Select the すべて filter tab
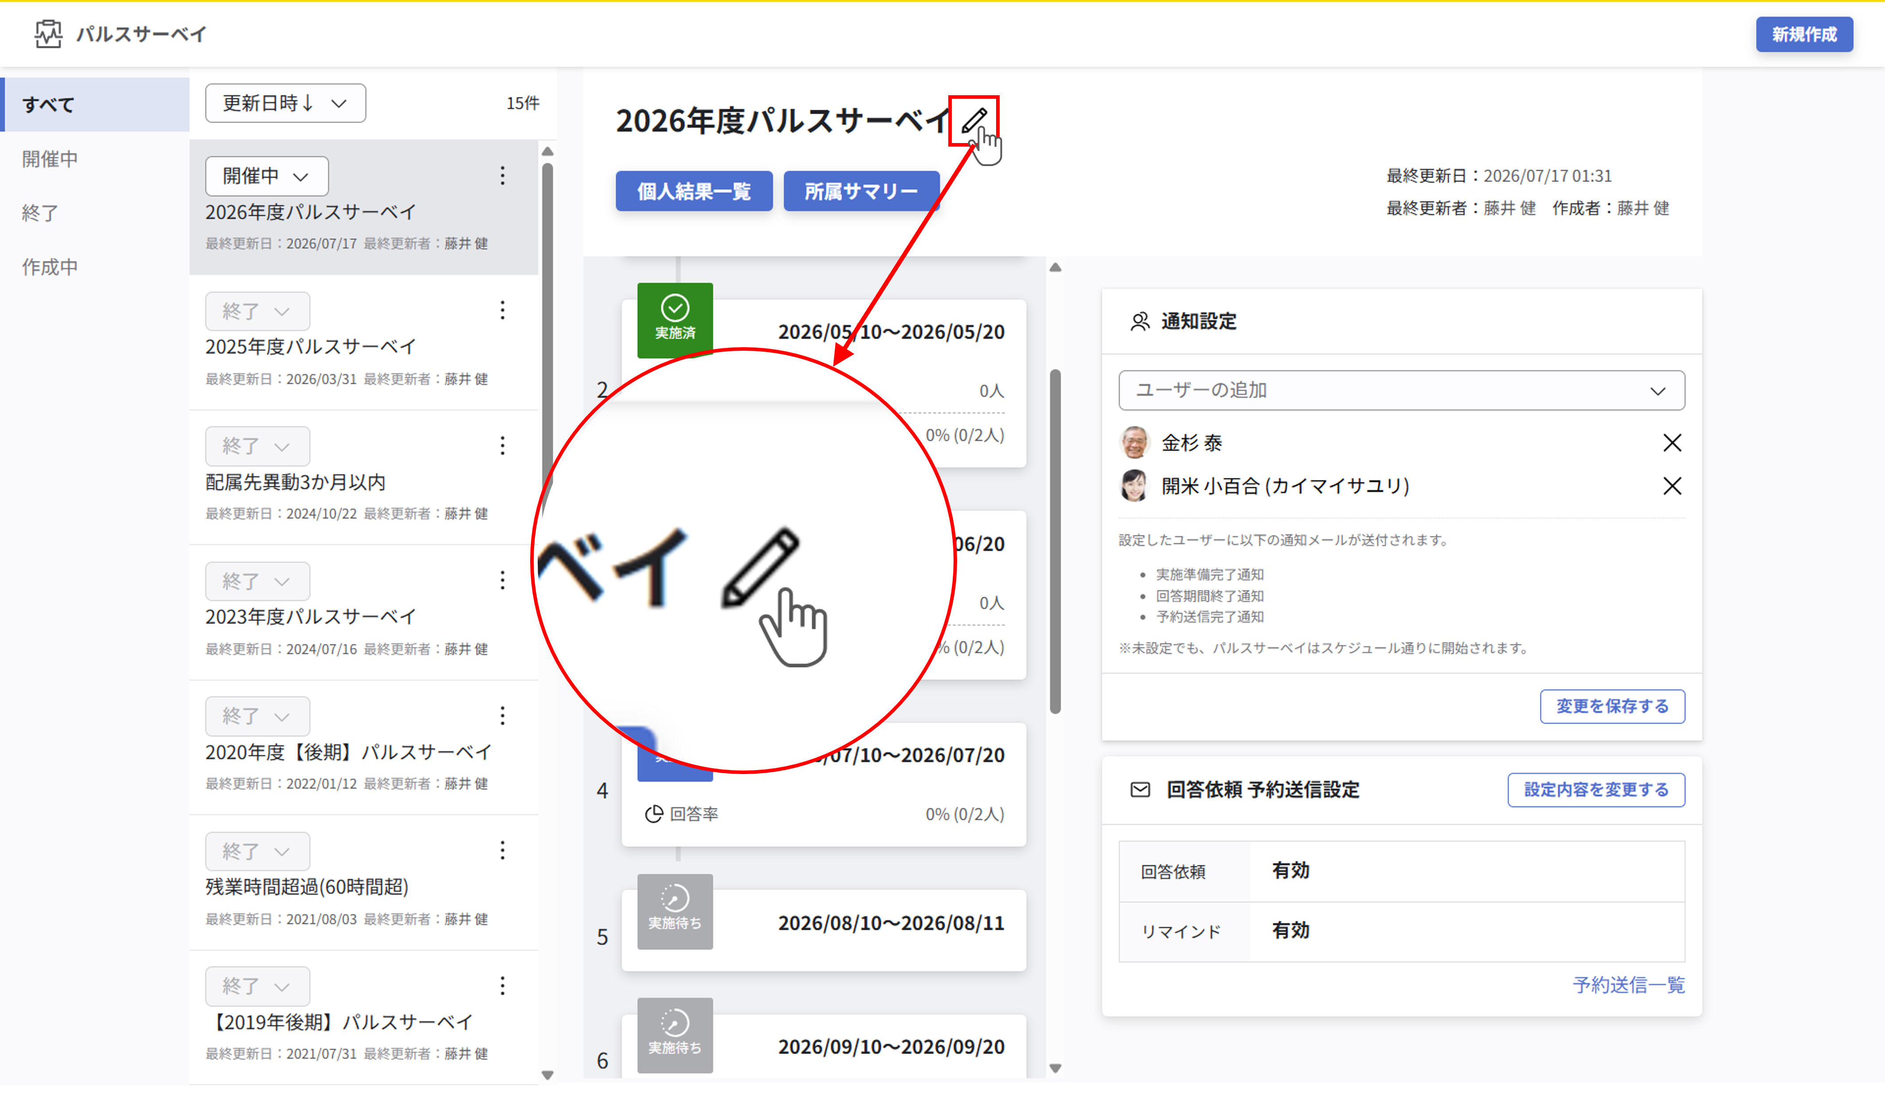The height and width of the screenshot is (1096, 1885). [x=95, y=105]
